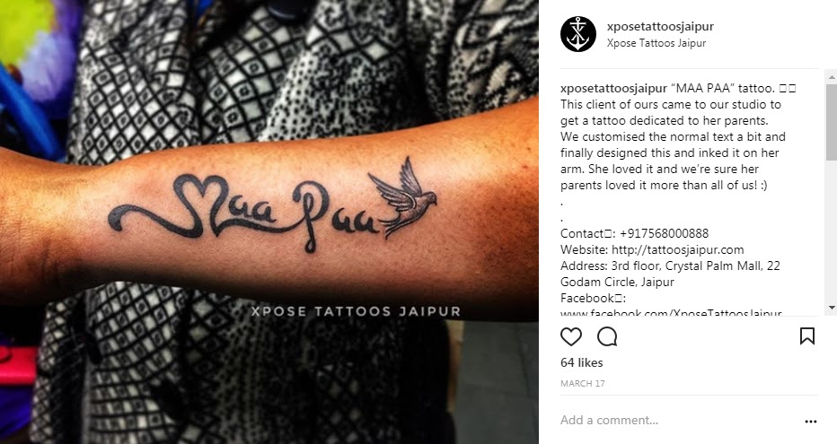Click xposetattoosjaipur username in the caption

[x=613, y=88]
